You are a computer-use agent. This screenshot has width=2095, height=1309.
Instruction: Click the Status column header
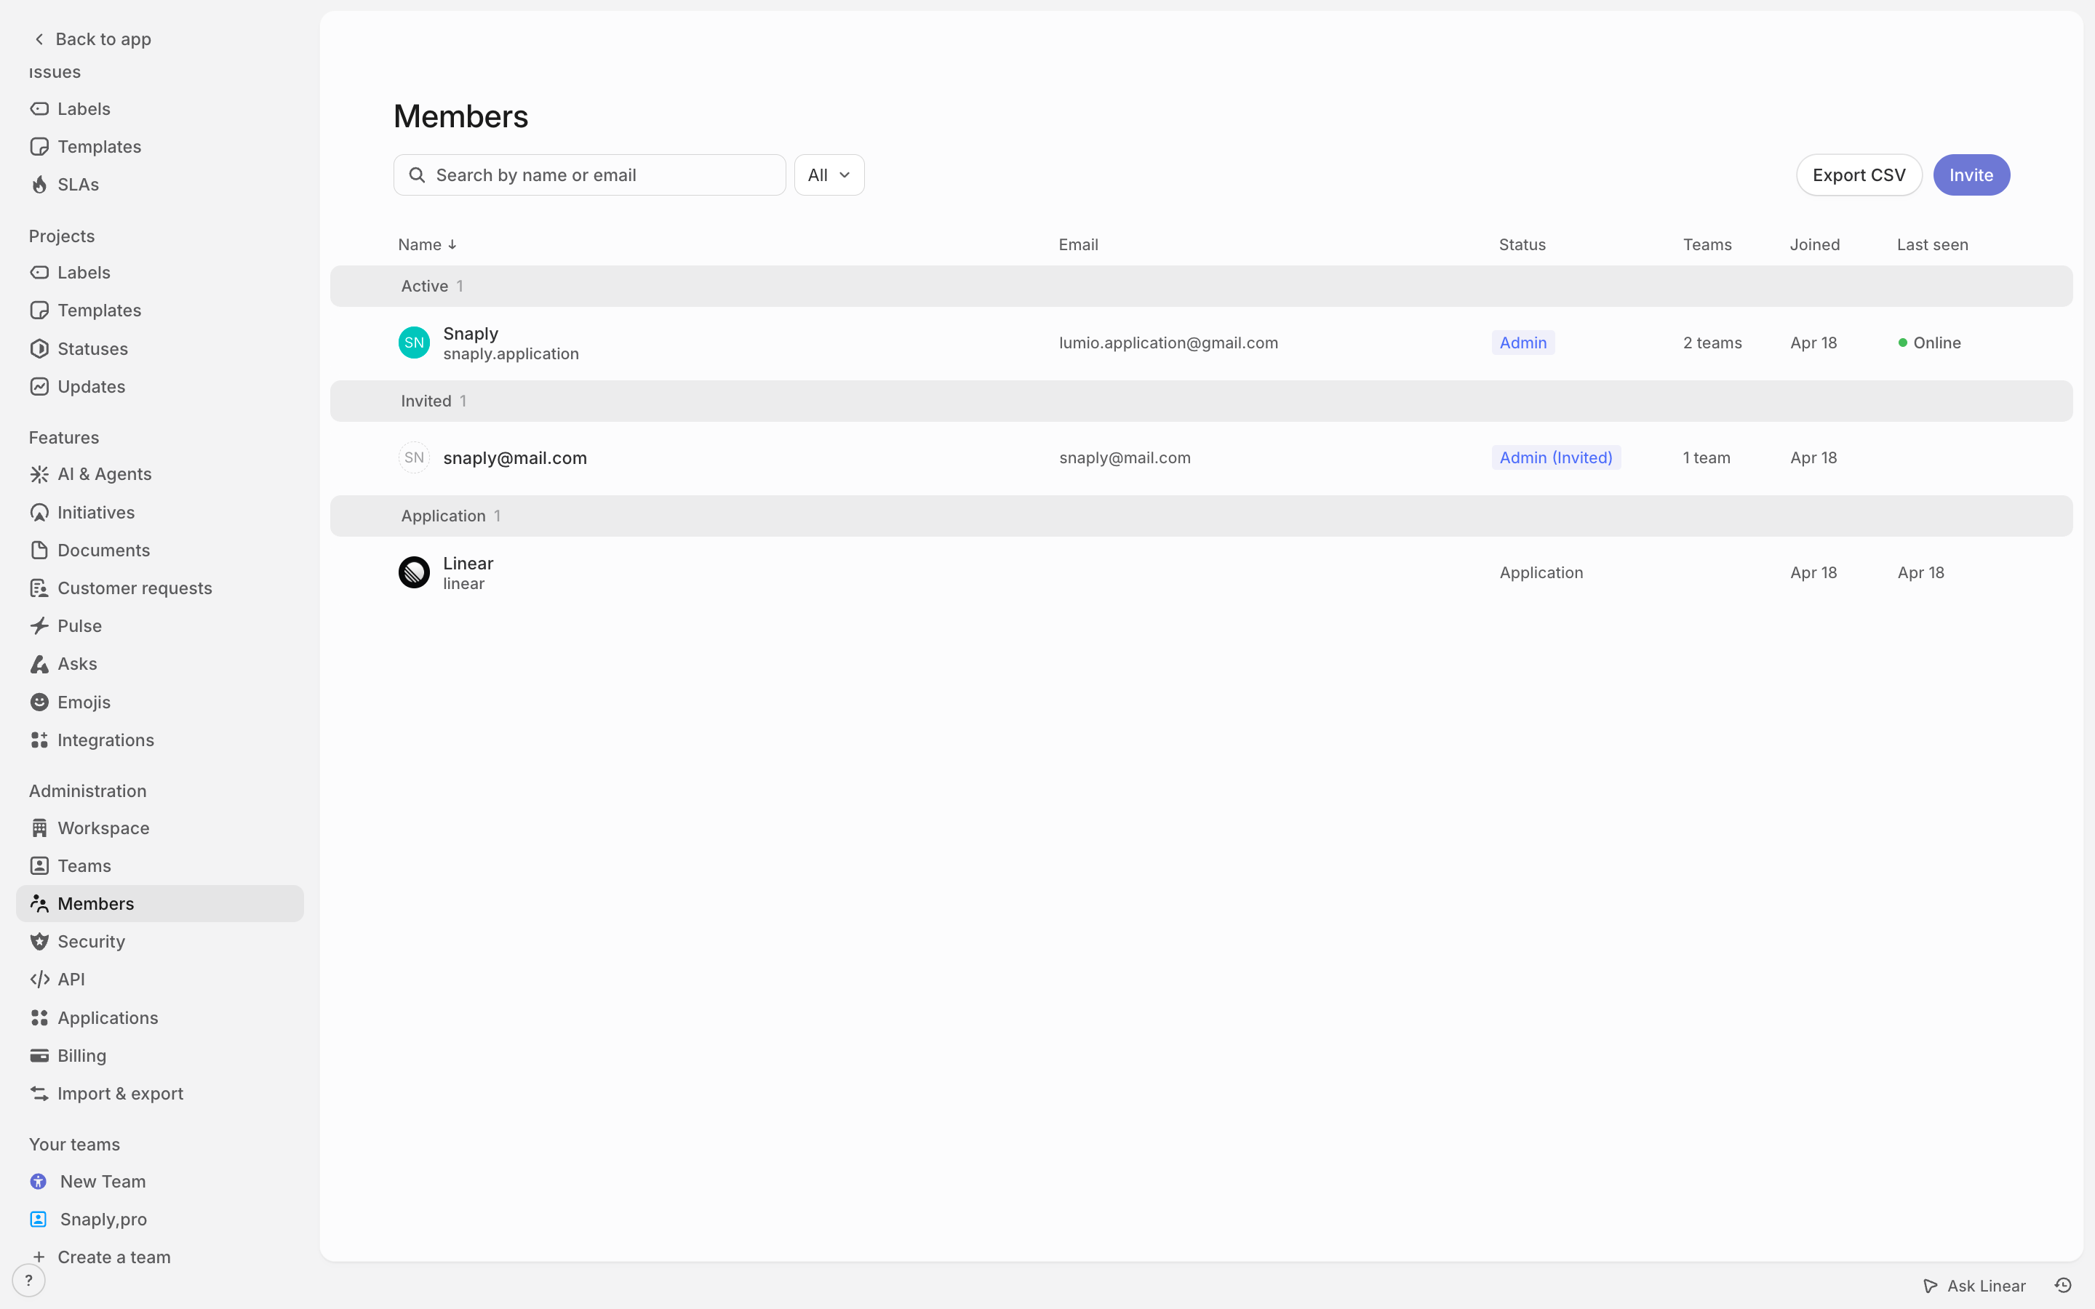click(1522, 245)
